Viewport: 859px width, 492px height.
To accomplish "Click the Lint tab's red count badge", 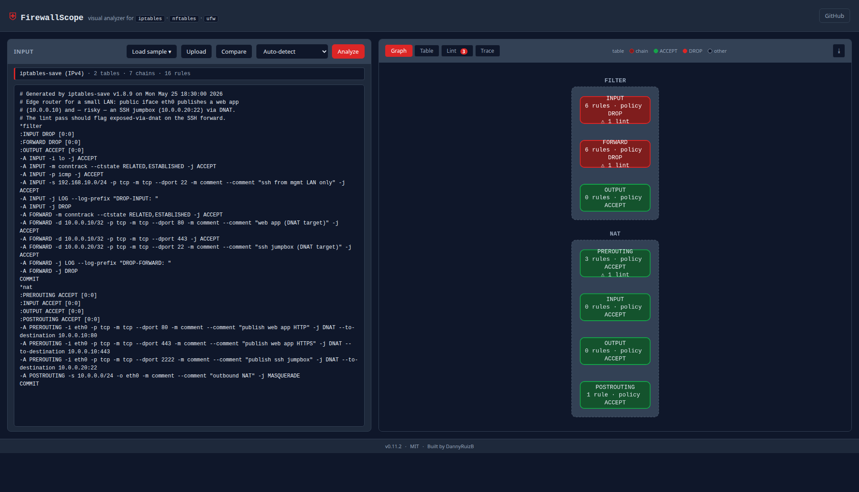I will [x=464, y=51].
